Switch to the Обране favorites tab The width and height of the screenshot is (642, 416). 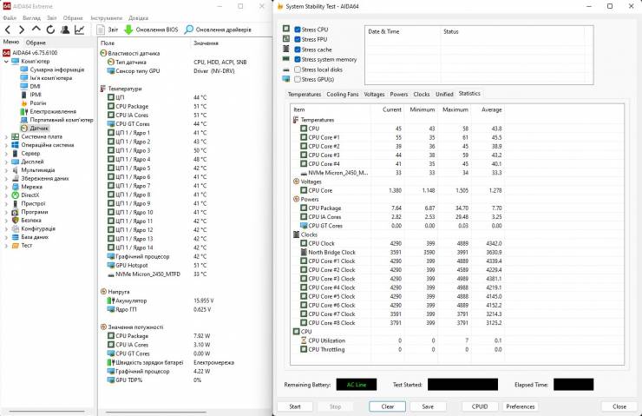[x=36, y=43]
